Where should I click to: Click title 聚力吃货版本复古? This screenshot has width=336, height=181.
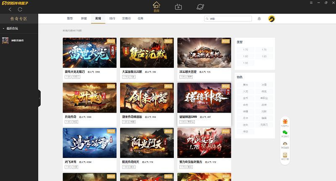click(191, 162)
